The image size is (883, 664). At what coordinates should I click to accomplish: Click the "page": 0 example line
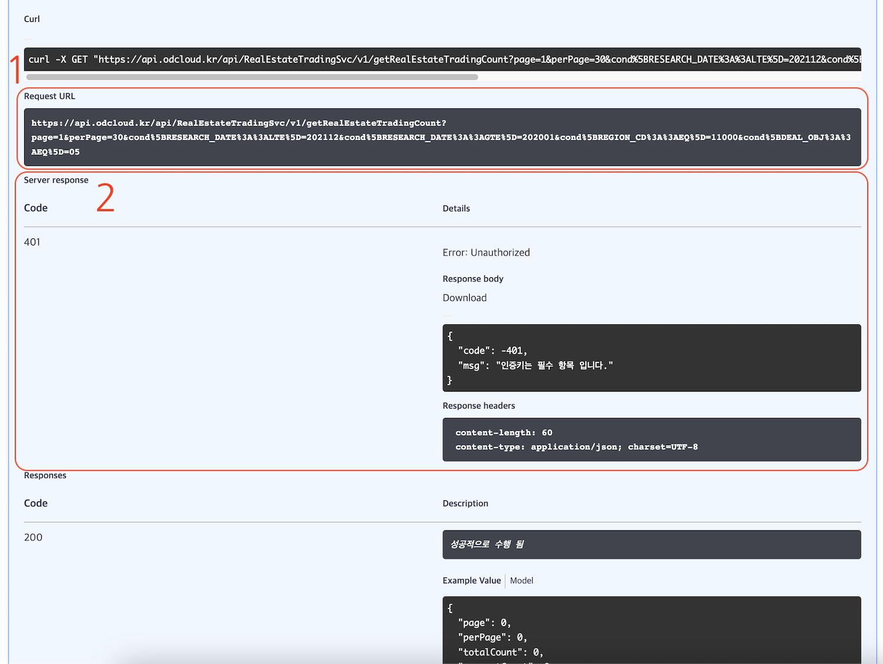484,623
